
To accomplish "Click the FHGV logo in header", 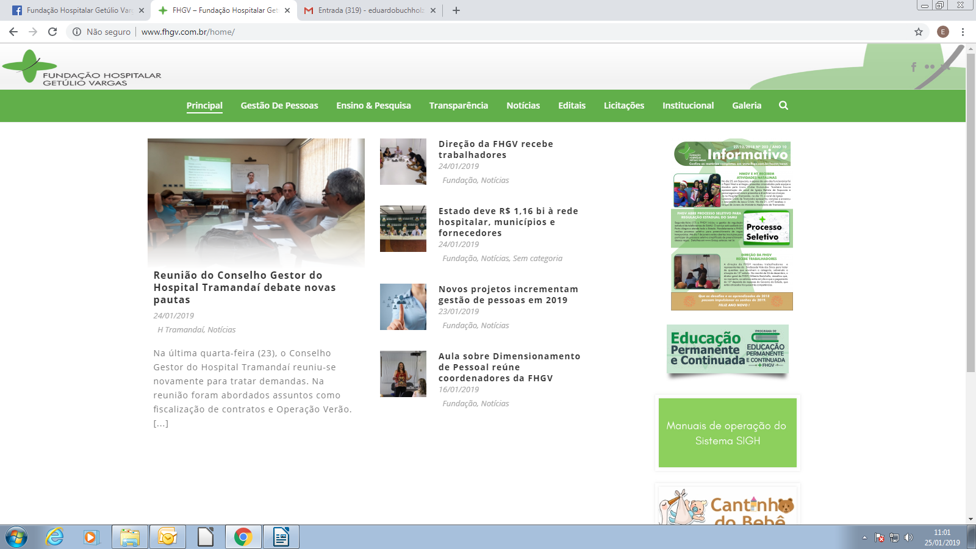I will (82, 68).
